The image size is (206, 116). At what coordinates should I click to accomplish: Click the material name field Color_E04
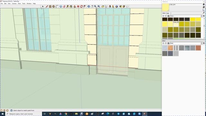click(x=186, y=5)
